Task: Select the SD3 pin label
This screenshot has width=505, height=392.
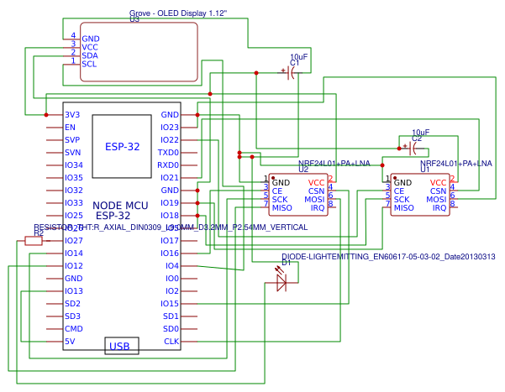Action: click(x=72, y=316)
